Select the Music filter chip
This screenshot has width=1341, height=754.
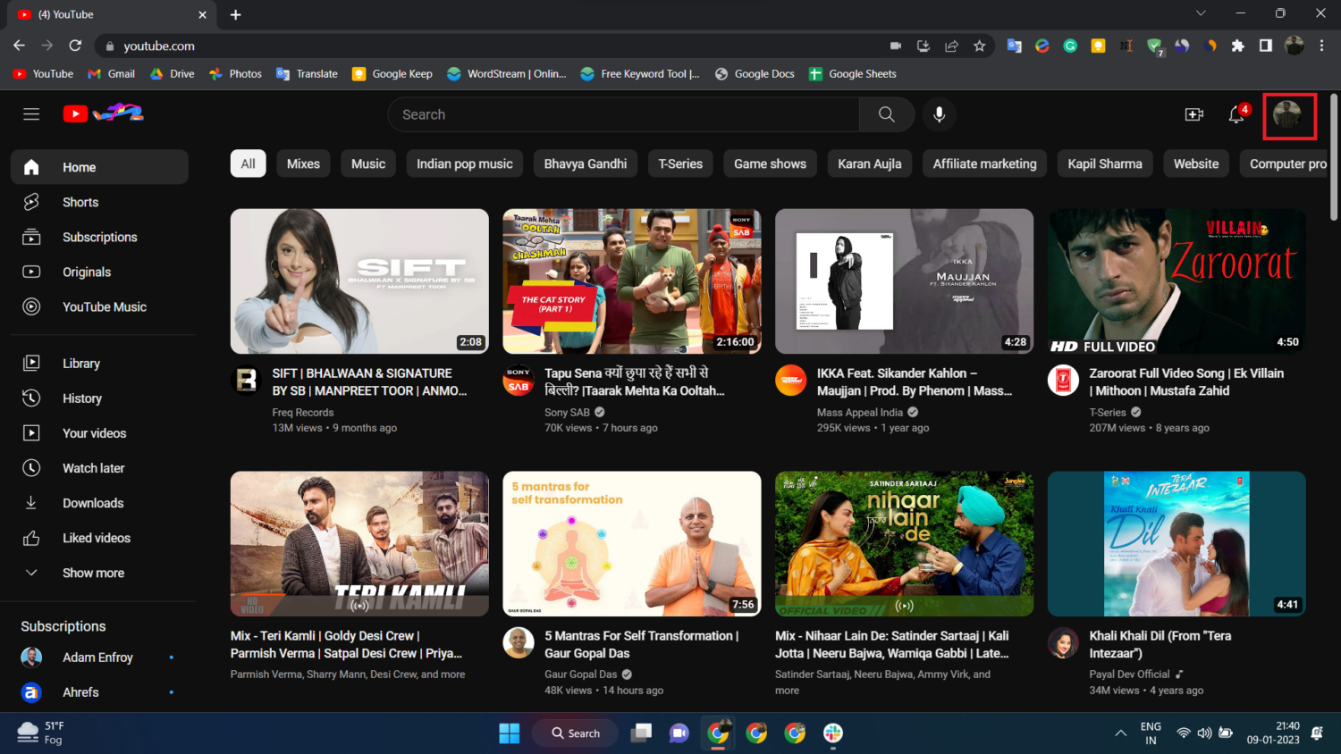coord(368,163)
